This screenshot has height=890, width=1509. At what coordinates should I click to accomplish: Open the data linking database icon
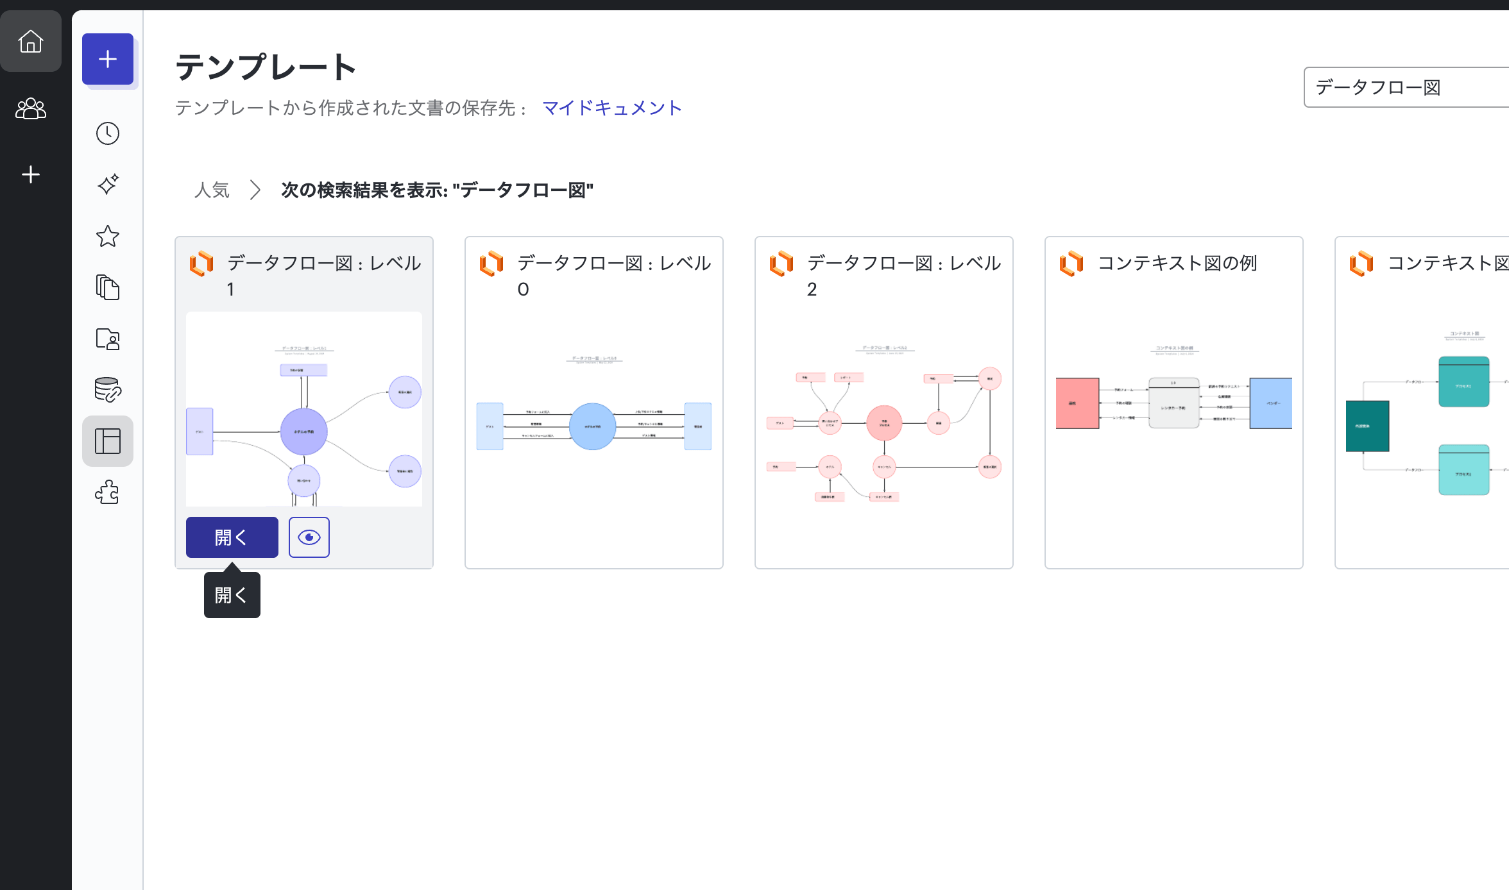(x=108, y=390)
